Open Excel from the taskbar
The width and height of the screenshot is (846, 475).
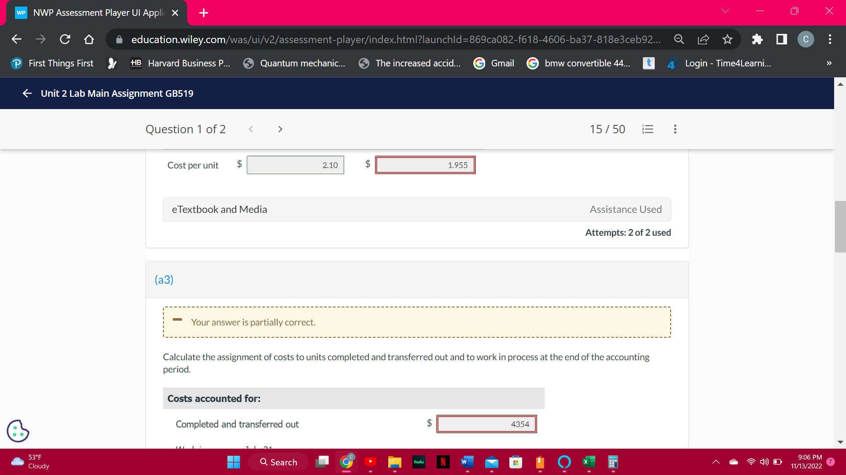click(589, 462)
